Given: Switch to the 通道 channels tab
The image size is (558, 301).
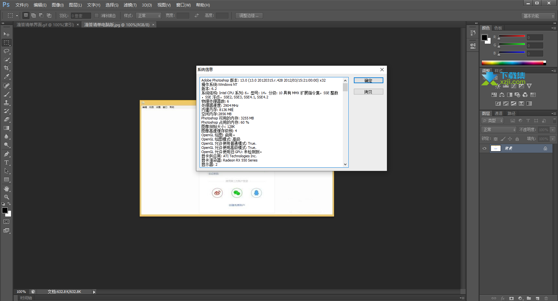Looking at the screenshot, I should [498, 113].
